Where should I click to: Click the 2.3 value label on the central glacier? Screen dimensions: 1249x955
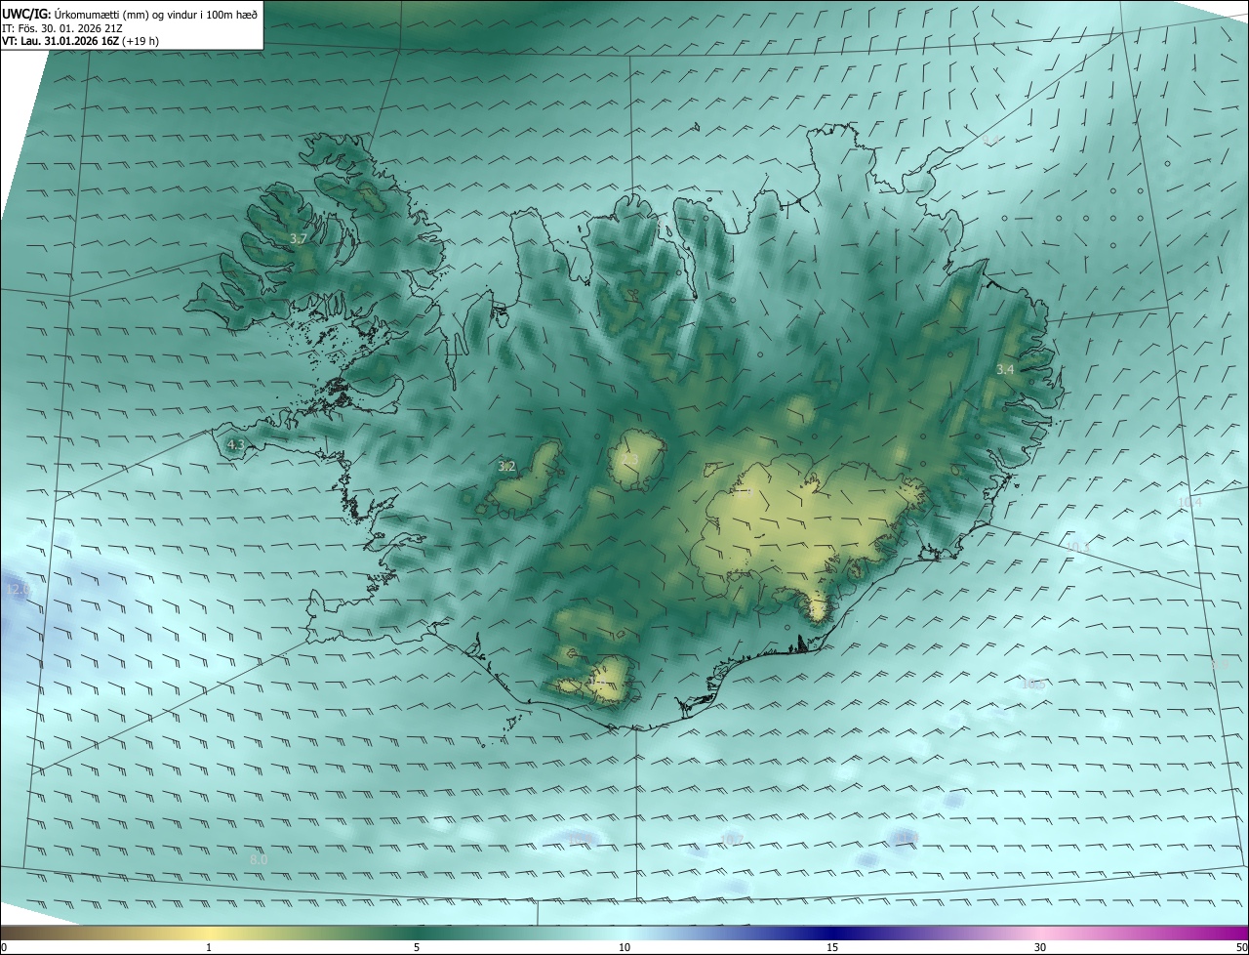point(630,460)
